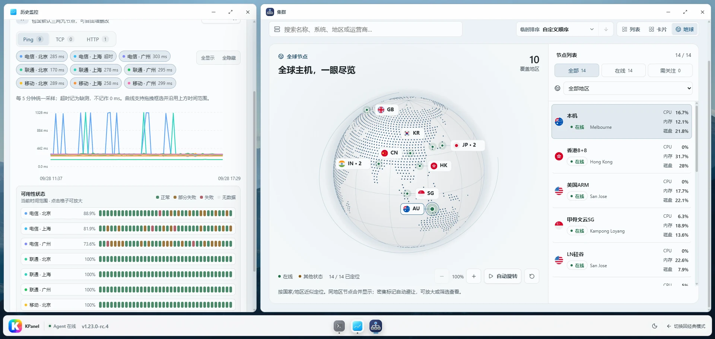Click the active Melbourne node dot
The width and height of the screenshot is (715, 339).
432,209
